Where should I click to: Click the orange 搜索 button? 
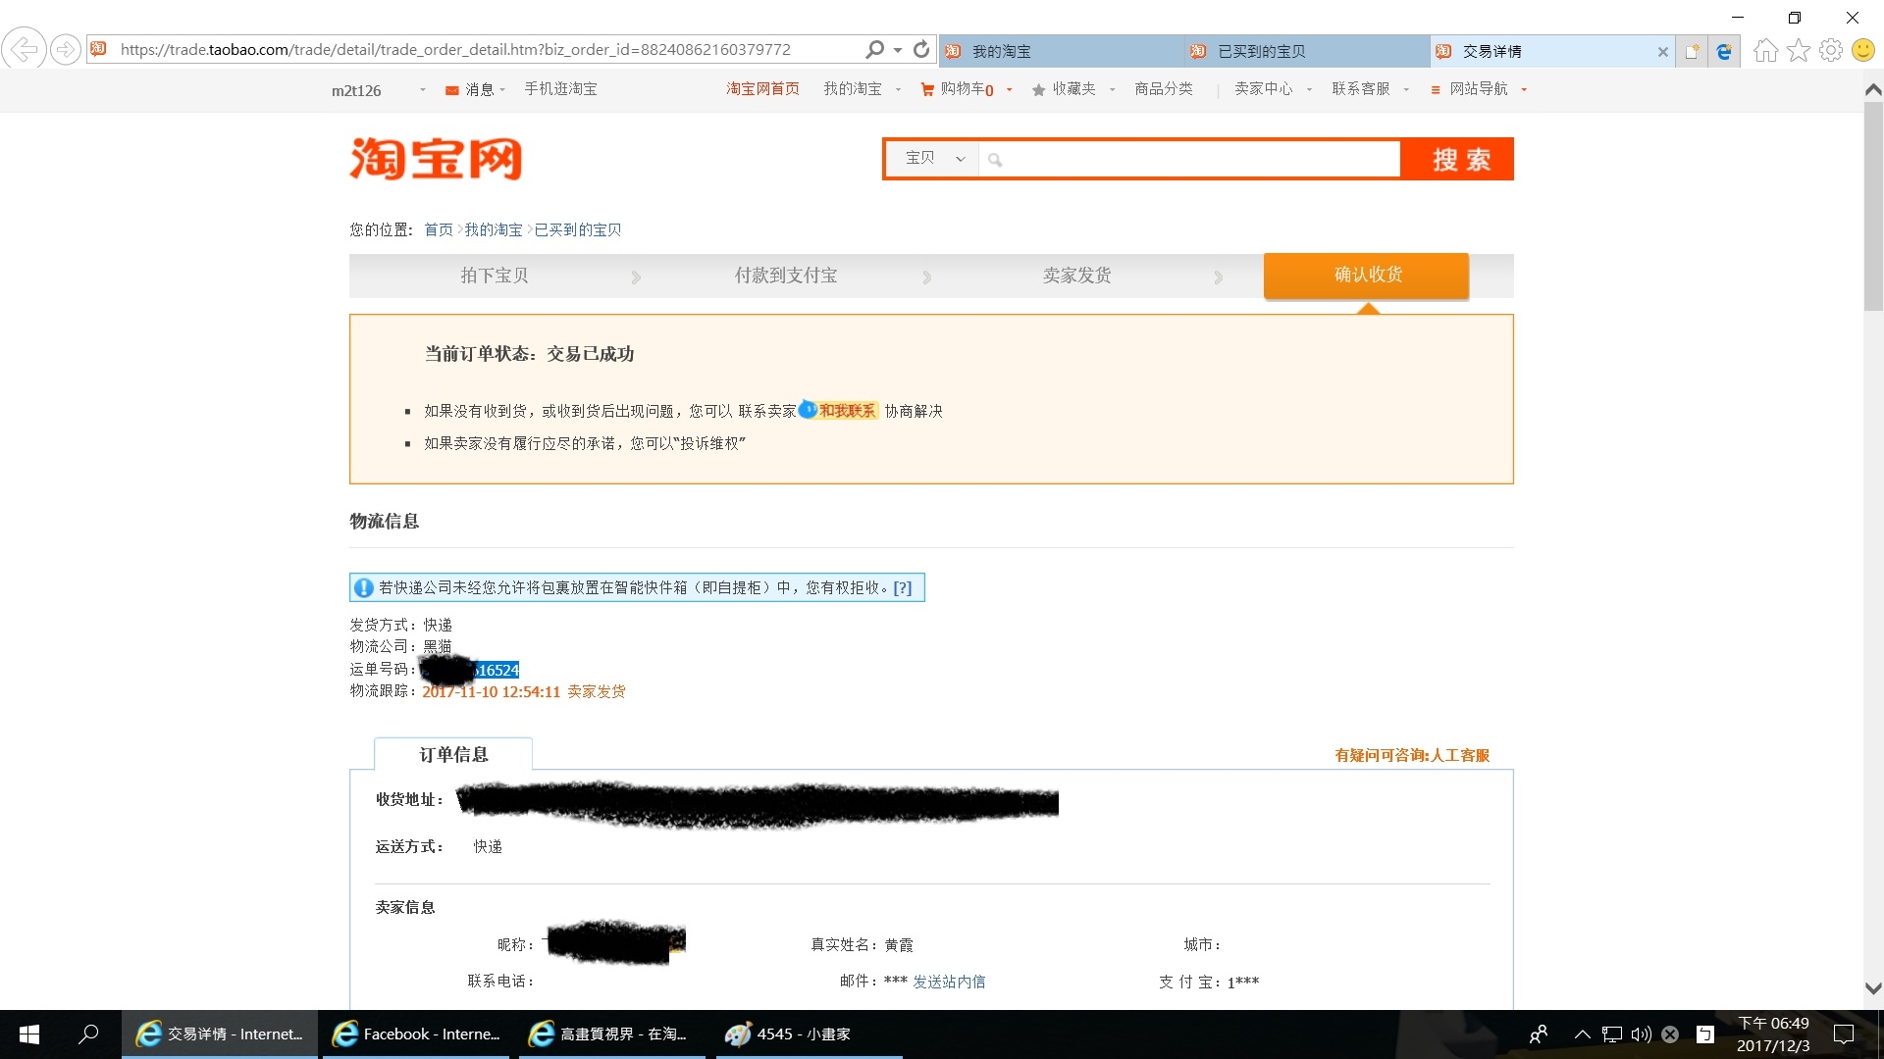pos(1458,159)
